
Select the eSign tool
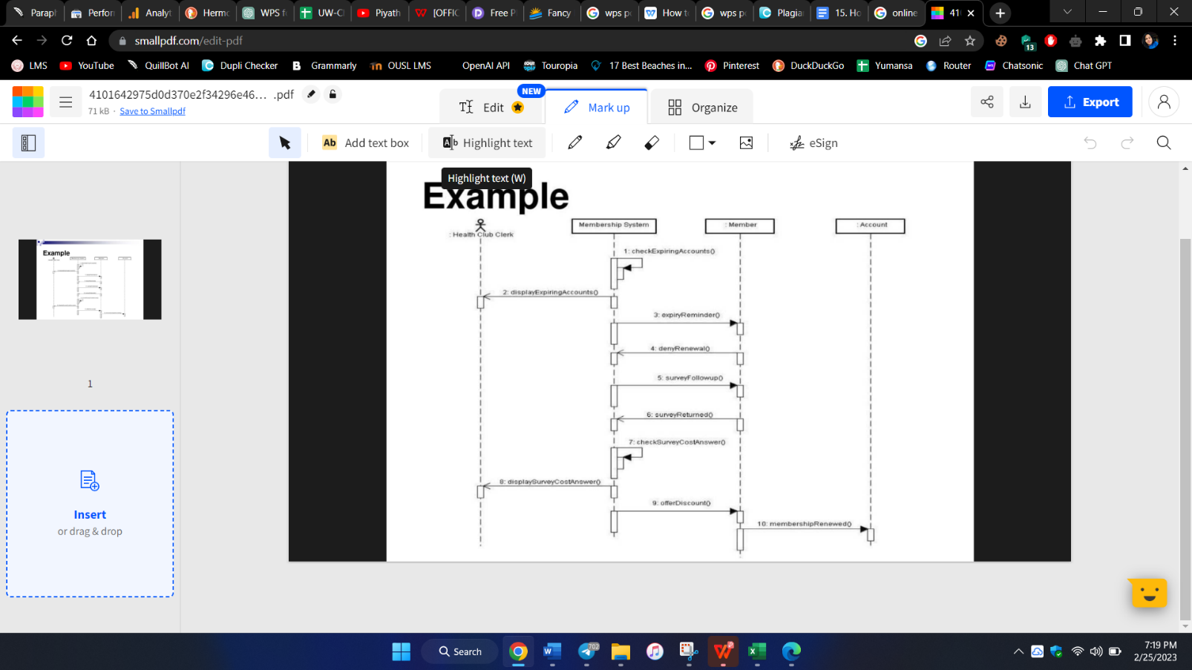click(813, 142)
